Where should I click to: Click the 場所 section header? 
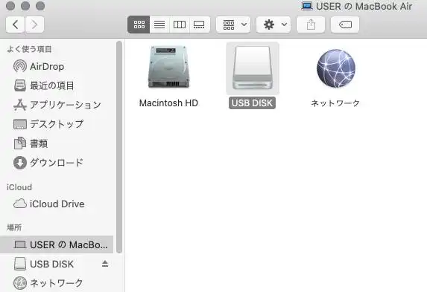point(14,227)
